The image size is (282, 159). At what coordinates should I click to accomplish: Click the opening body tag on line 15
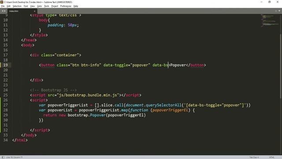pos(28,45)
